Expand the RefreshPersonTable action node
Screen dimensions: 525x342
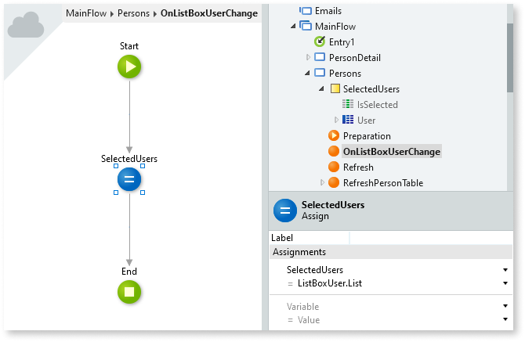322,182
